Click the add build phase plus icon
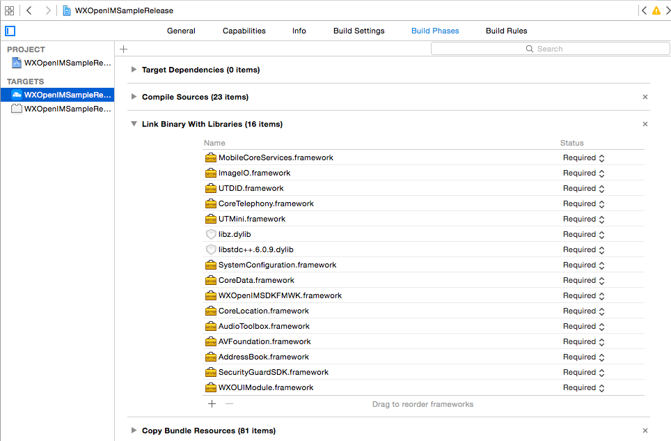The image size is (671, 441). [x=124, y=49]
